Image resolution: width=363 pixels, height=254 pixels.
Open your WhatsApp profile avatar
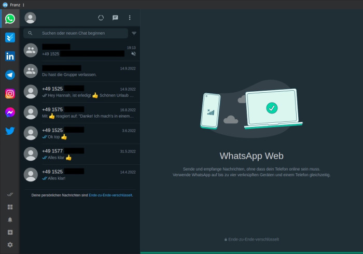click(x=30, y=18)
